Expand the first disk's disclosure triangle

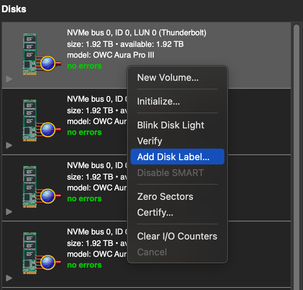pyautogui.click(x=9, y=79)
